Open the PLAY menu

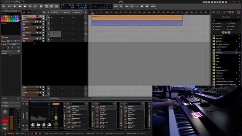9,6
